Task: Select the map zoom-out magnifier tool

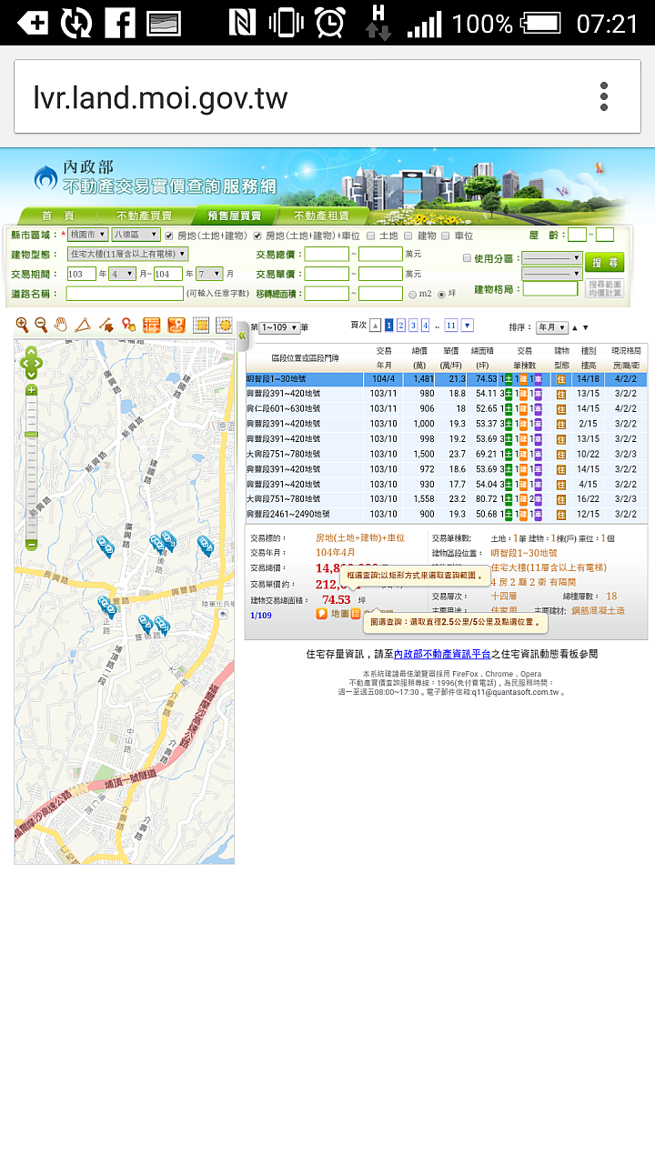Action: (41, 325)
